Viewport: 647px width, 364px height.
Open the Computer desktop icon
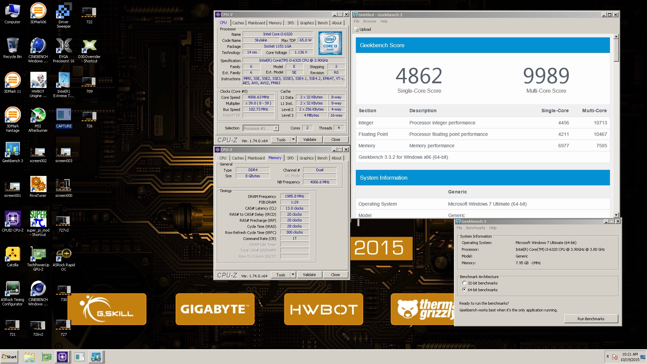point(12,13)
